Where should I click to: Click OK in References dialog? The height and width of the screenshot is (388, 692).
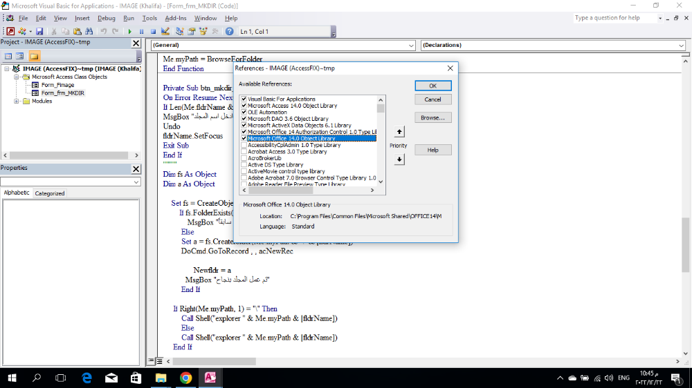433,86
